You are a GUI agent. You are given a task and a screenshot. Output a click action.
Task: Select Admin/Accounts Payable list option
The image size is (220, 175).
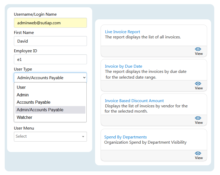40,110
